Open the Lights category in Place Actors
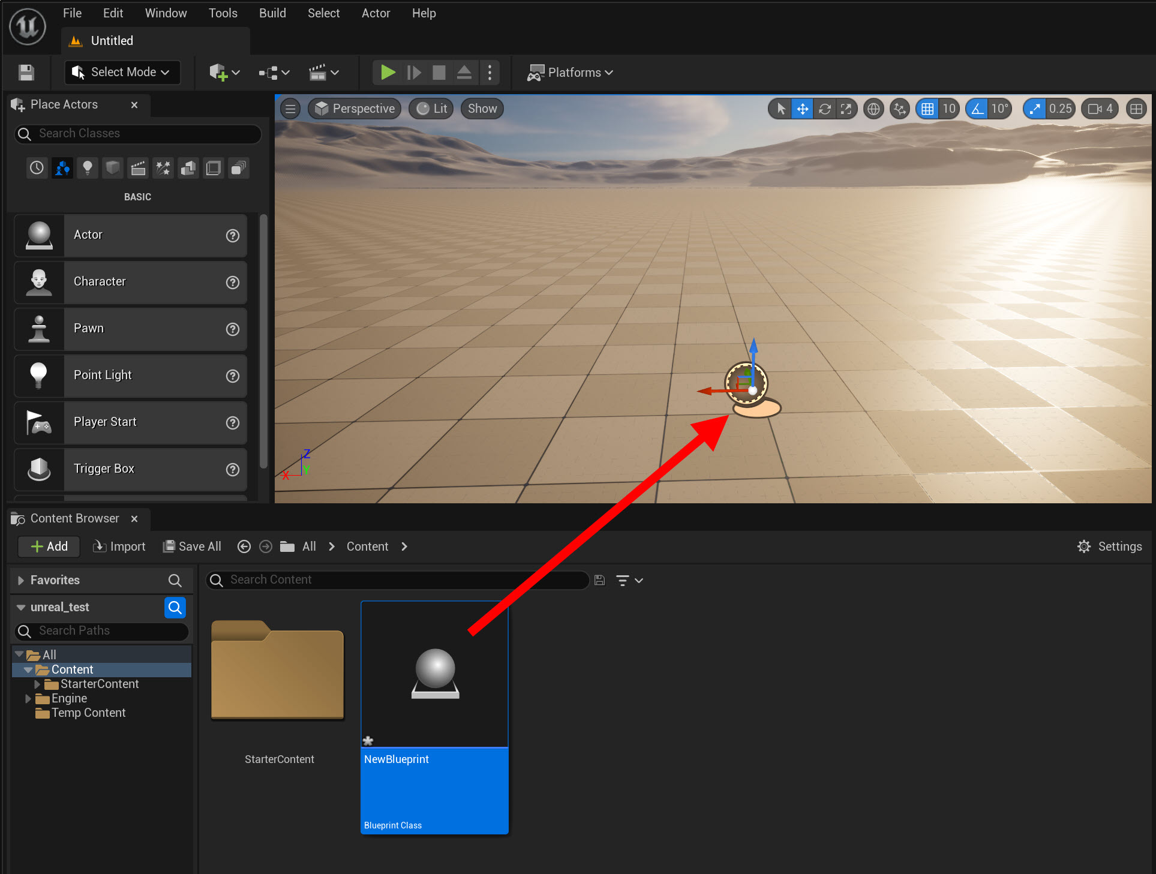 click(88, 168)
